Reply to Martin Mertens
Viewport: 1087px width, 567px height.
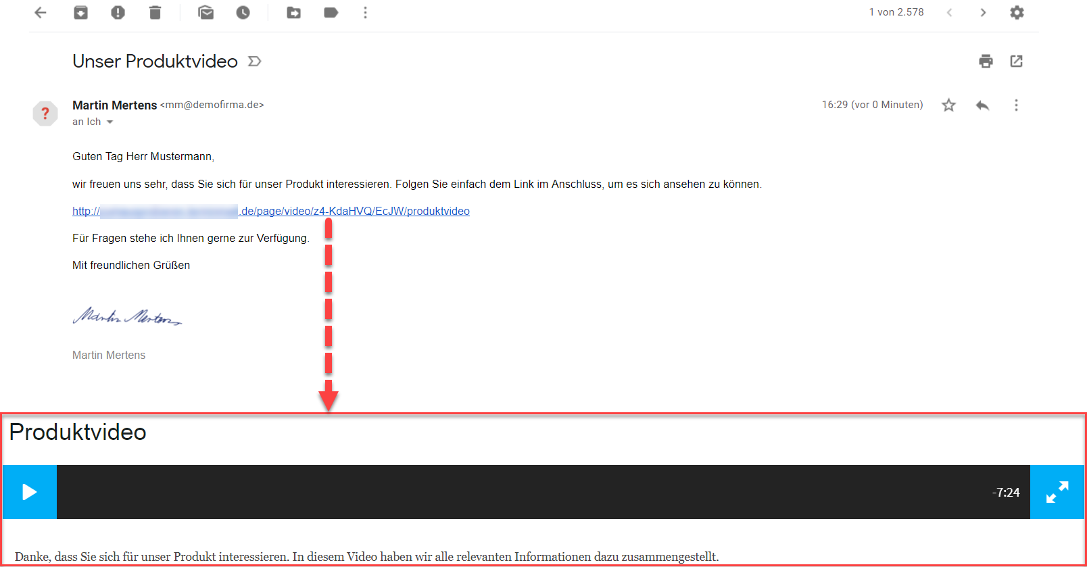coord(982,105)
